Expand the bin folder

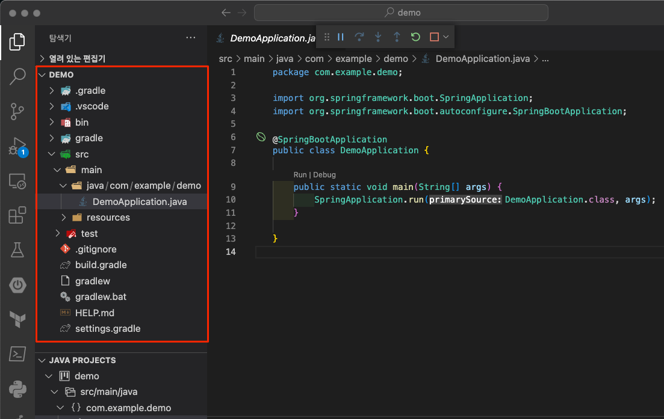tap(122, 122)
